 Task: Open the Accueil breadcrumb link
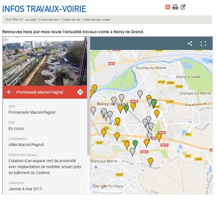30,19
